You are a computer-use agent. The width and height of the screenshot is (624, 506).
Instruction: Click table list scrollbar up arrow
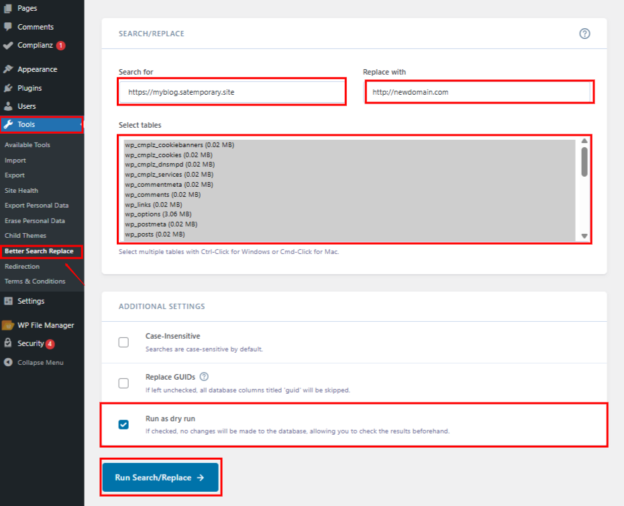point(584,140)
